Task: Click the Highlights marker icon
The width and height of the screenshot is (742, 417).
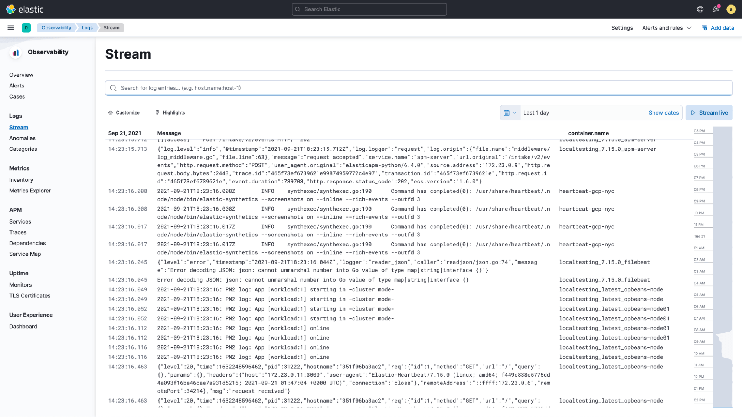Action: [157, 113]
